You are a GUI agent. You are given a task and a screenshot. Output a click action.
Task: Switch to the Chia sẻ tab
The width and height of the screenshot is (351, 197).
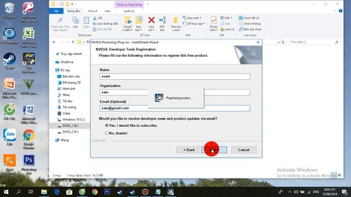pyautogui.click(x=92, y=11)
